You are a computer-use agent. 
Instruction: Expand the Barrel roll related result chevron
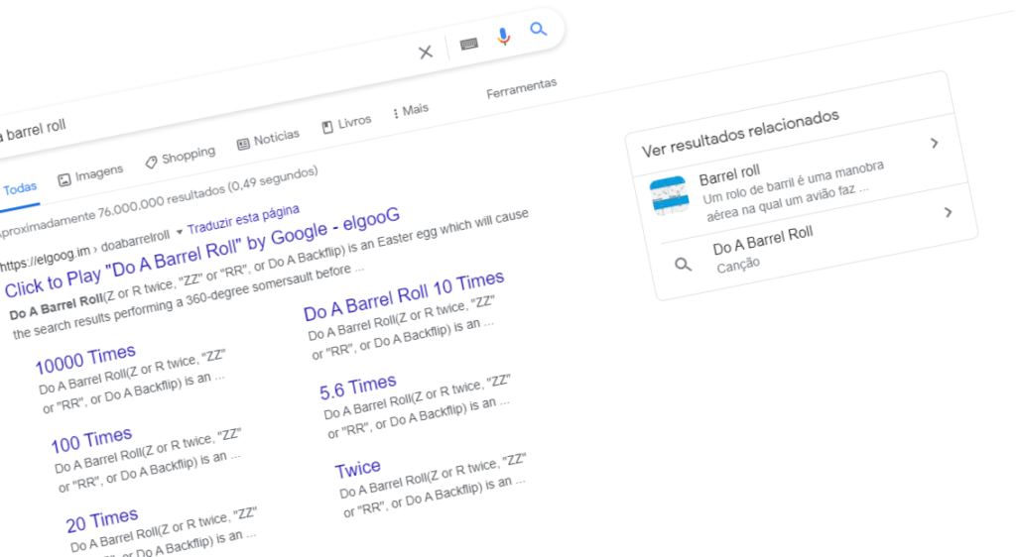[x=934, y=144]
